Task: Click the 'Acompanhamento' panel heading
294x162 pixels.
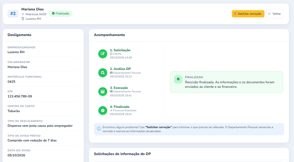Action: (109, 35)
